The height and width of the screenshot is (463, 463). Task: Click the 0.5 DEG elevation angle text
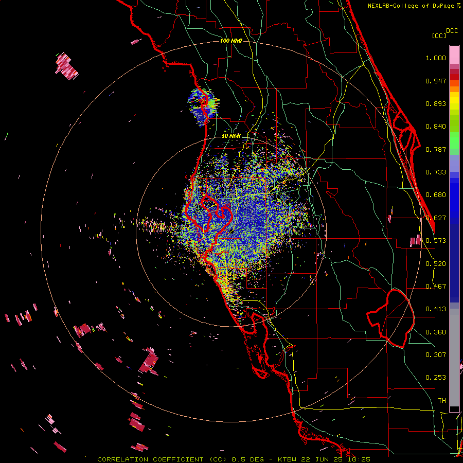click(x=247, y=459)
